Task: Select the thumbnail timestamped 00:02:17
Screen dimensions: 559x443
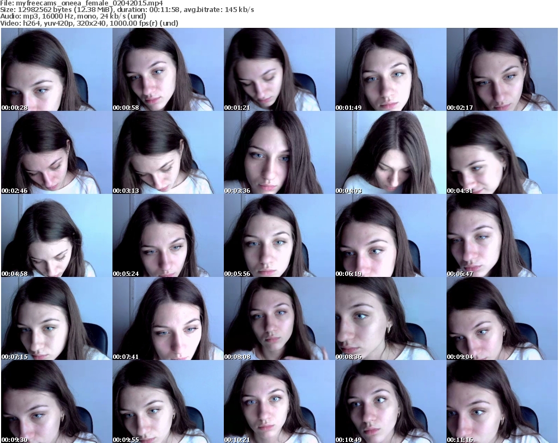Action: click(502, 69)
